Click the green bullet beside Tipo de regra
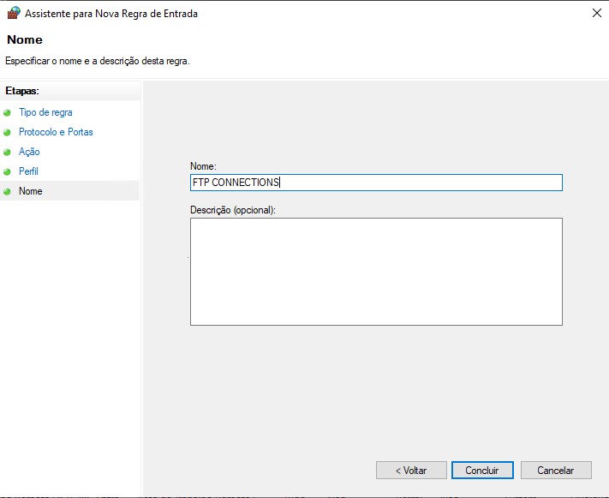Screen dimensions: 609x498 point(8,112)
